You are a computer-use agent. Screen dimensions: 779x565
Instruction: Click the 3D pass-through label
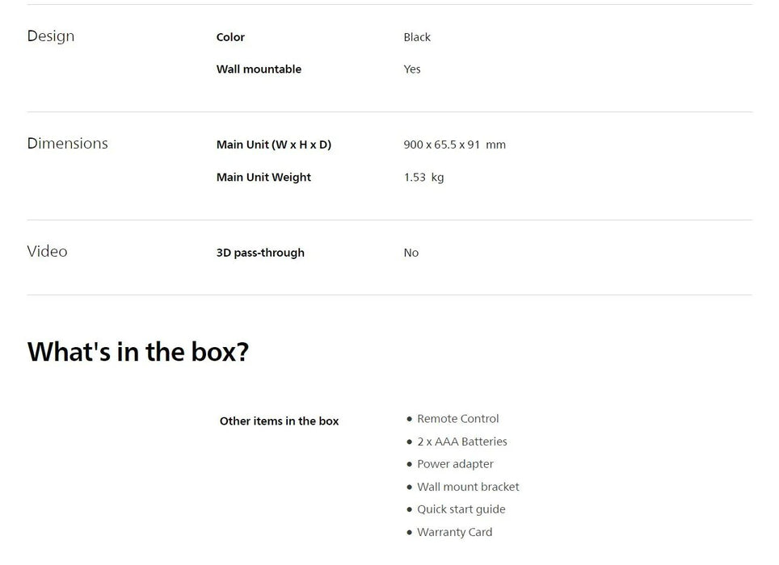[x=260, y=253]
